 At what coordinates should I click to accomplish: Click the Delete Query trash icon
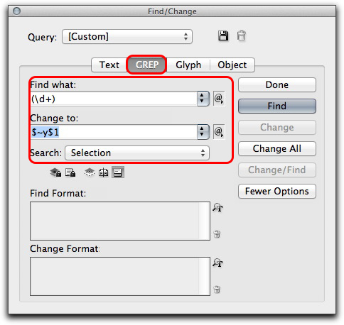pyautogui.click(x=242, y=36)
